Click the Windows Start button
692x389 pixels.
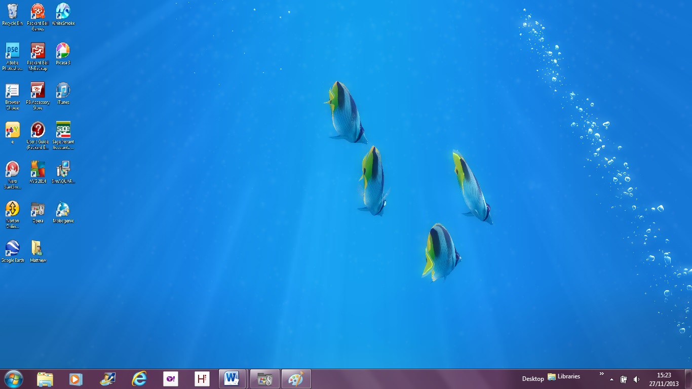[14, 379]
